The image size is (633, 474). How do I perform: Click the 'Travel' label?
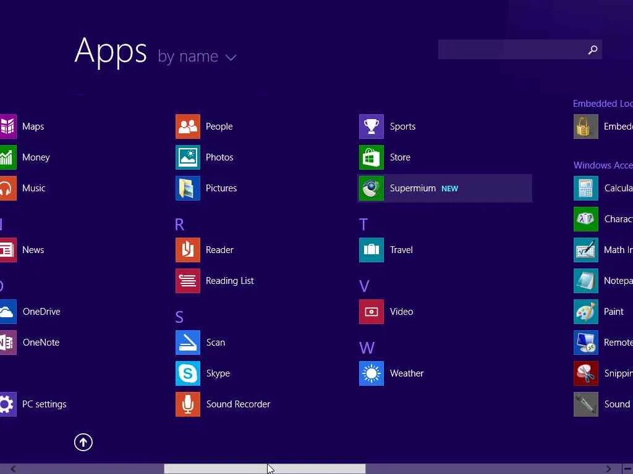tap(401, 250)
